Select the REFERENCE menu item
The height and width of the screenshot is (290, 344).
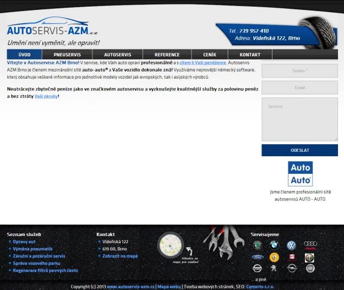click(167, 54)
